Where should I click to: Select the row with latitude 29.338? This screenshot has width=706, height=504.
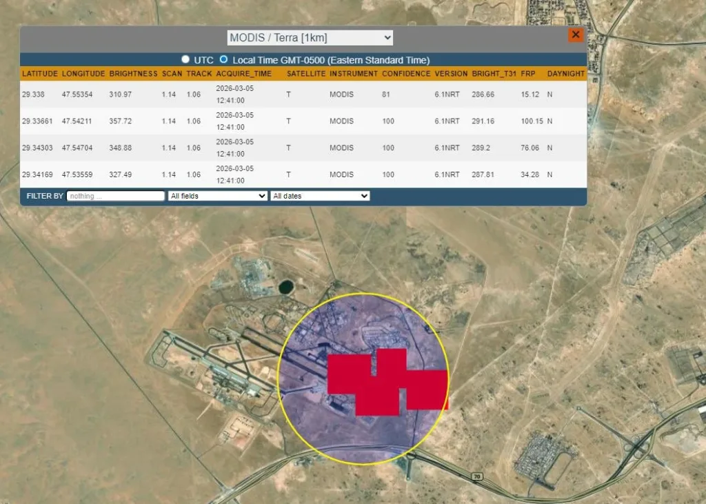303,94
